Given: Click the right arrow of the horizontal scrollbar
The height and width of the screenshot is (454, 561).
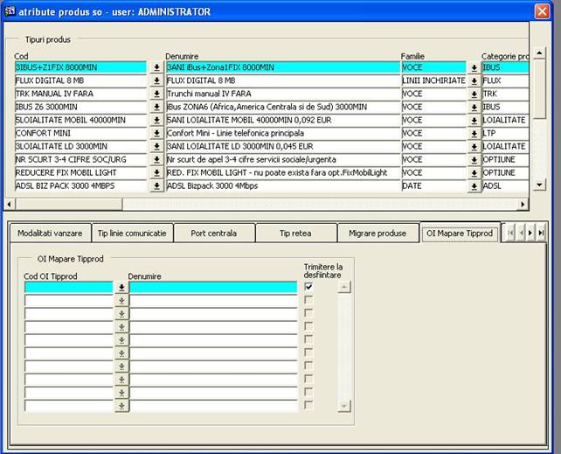Looking at the screenshot, I should (523, 204).
